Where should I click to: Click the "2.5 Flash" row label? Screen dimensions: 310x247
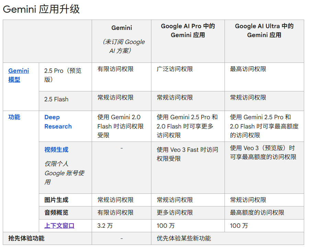[x=56, y=99]
